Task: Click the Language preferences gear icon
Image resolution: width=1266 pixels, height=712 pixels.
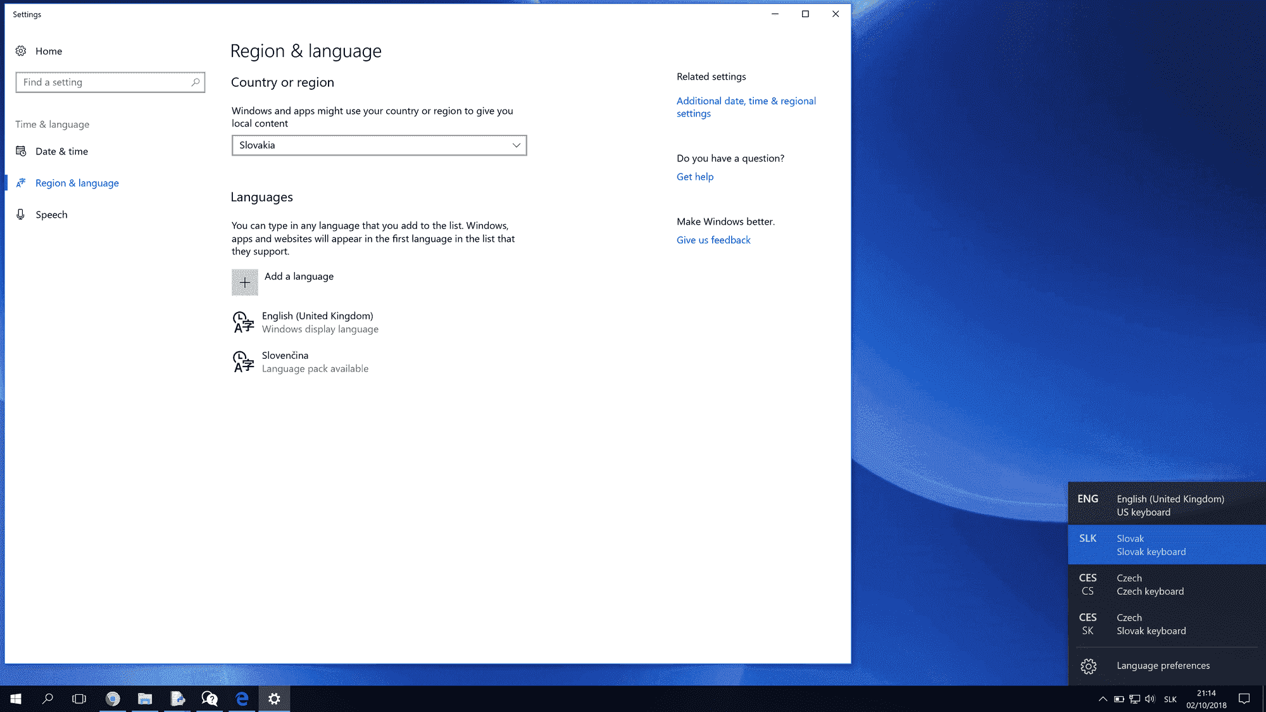Action: pos(1089,666)
